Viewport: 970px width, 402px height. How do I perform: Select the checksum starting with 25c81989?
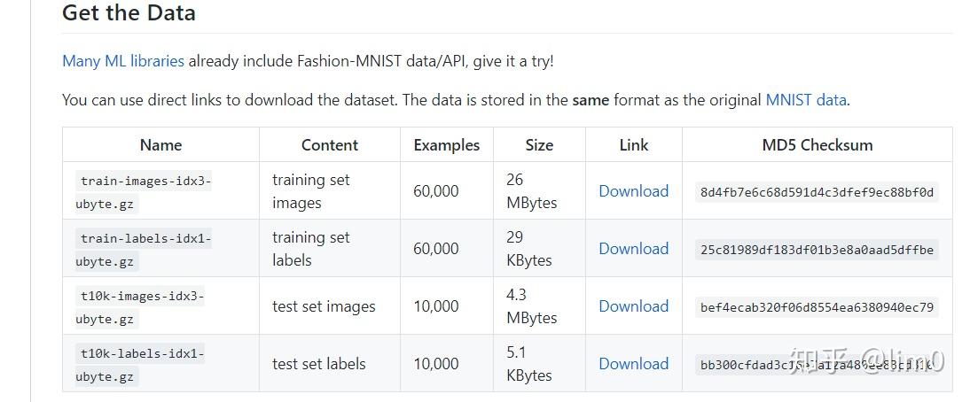(x=817, y=250)
